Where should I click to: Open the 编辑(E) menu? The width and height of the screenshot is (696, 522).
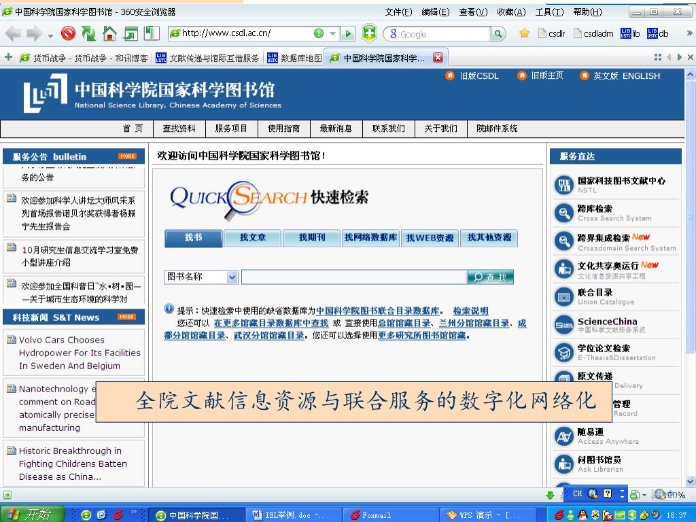pos(436,12)
